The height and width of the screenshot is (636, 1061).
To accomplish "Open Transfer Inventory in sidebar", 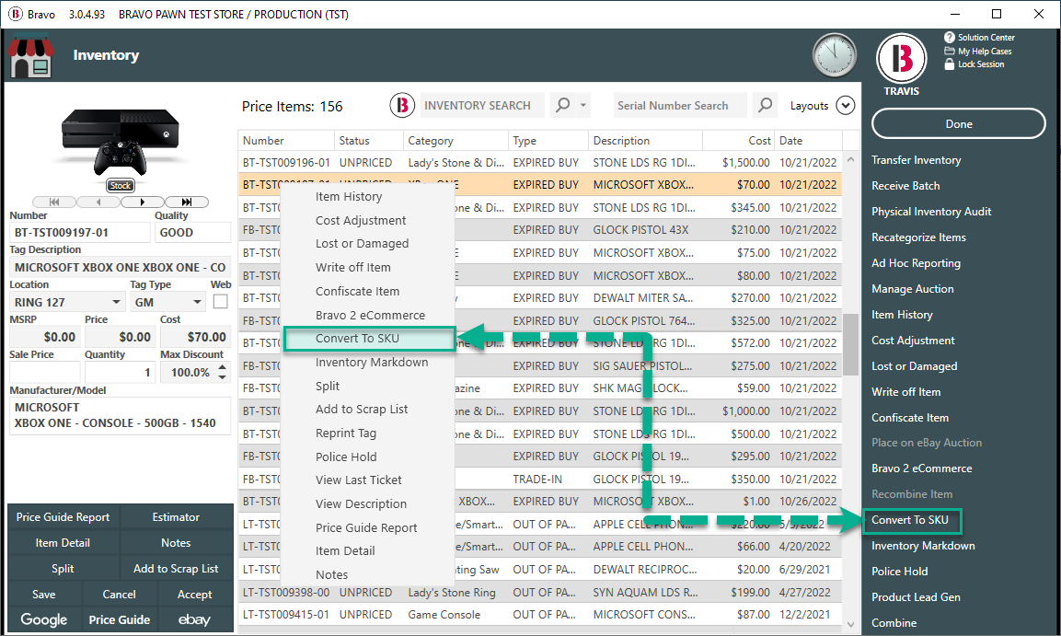I will (917, 160).
